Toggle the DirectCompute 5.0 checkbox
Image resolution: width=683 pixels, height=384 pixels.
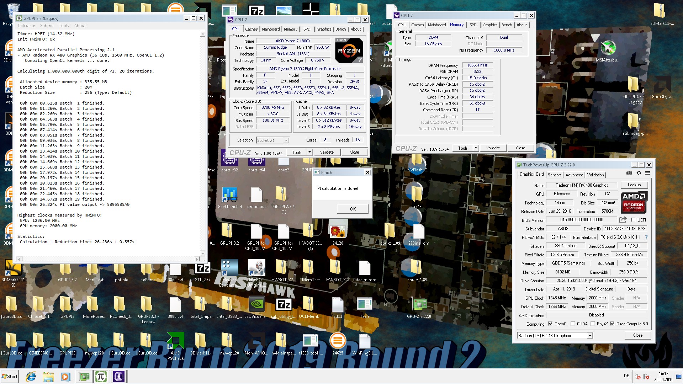pos(612,324)
